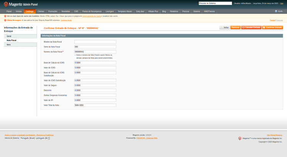Open the Ajuda help link
The image size is (287, 157).
pos(279,11)
